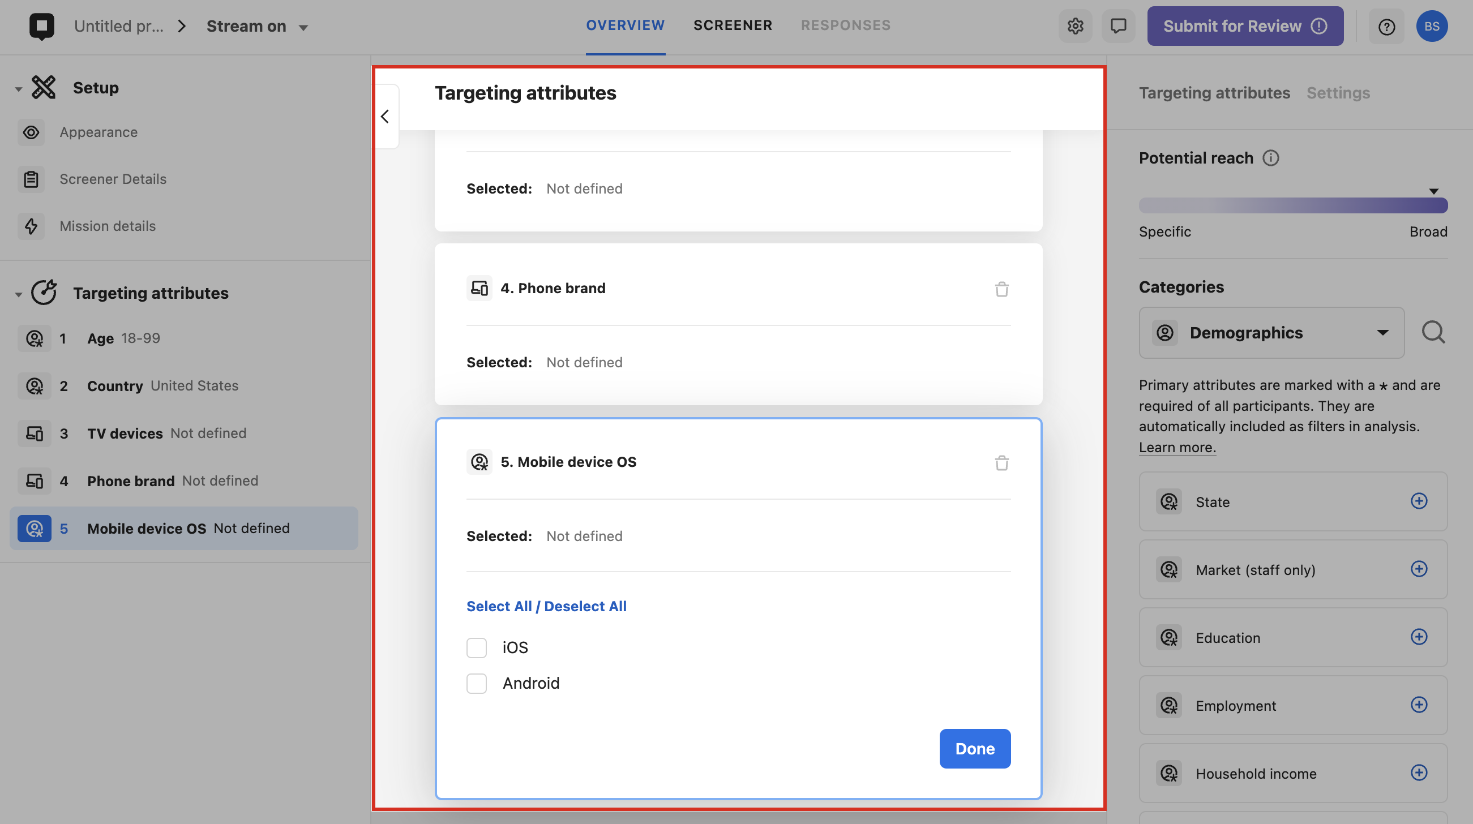The height and width of the screenshot is (824, 1473).
Task: Open the right panel Targeting attributes tab
Action: [x=1214, y=93]
